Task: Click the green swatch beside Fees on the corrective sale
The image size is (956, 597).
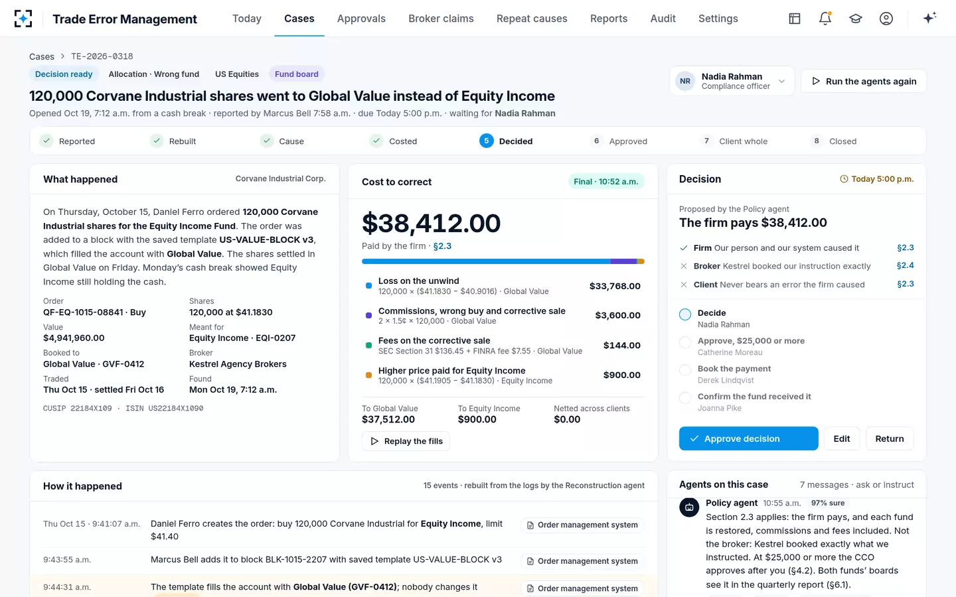Action: (x=368, y=346)
